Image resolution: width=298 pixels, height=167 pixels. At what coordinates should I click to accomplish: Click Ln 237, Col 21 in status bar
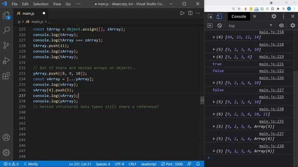(x=80, y=164)
